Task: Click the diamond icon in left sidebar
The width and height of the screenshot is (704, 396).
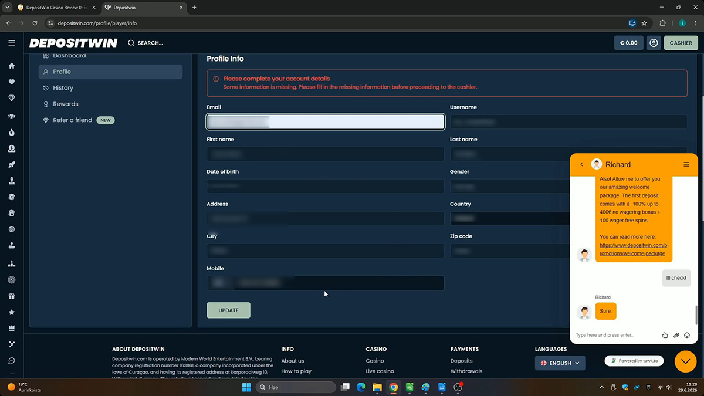Action: click(x=11, y=99)
